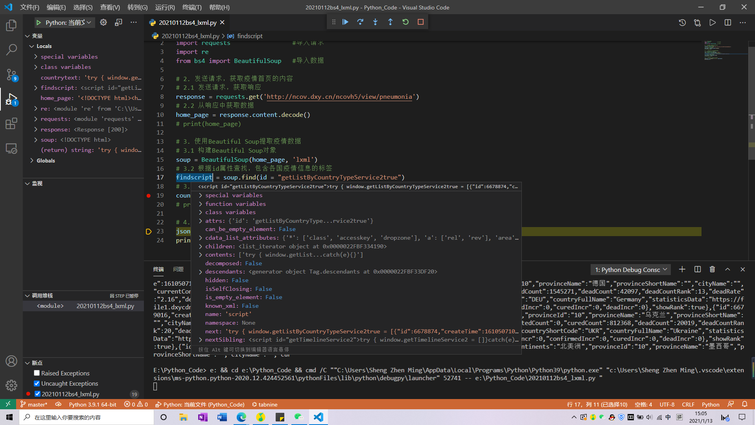
Task: Uncheck the 20210112bs4_lxml.py breakpoint checkbox
Action: click(37, 394)
